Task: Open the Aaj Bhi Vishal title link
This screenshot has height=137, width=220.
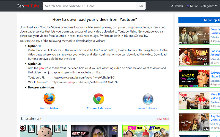Action: [x=215, y=118]
